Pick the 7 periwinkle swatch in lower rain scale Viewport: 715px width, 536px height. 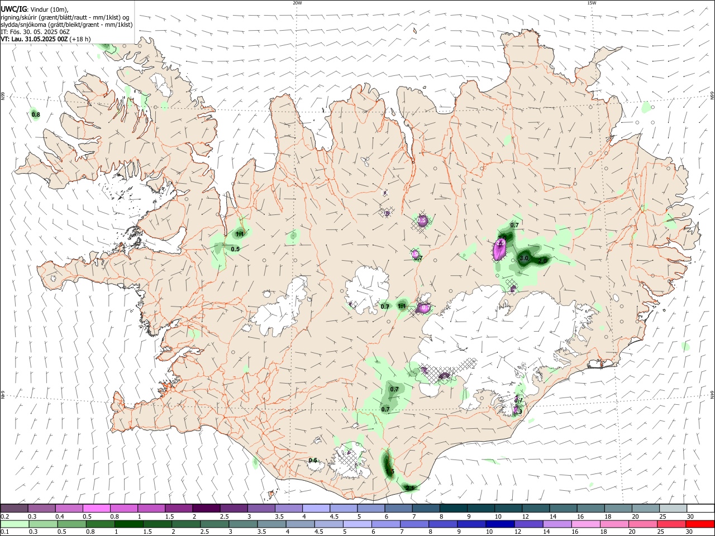point(414,524)
